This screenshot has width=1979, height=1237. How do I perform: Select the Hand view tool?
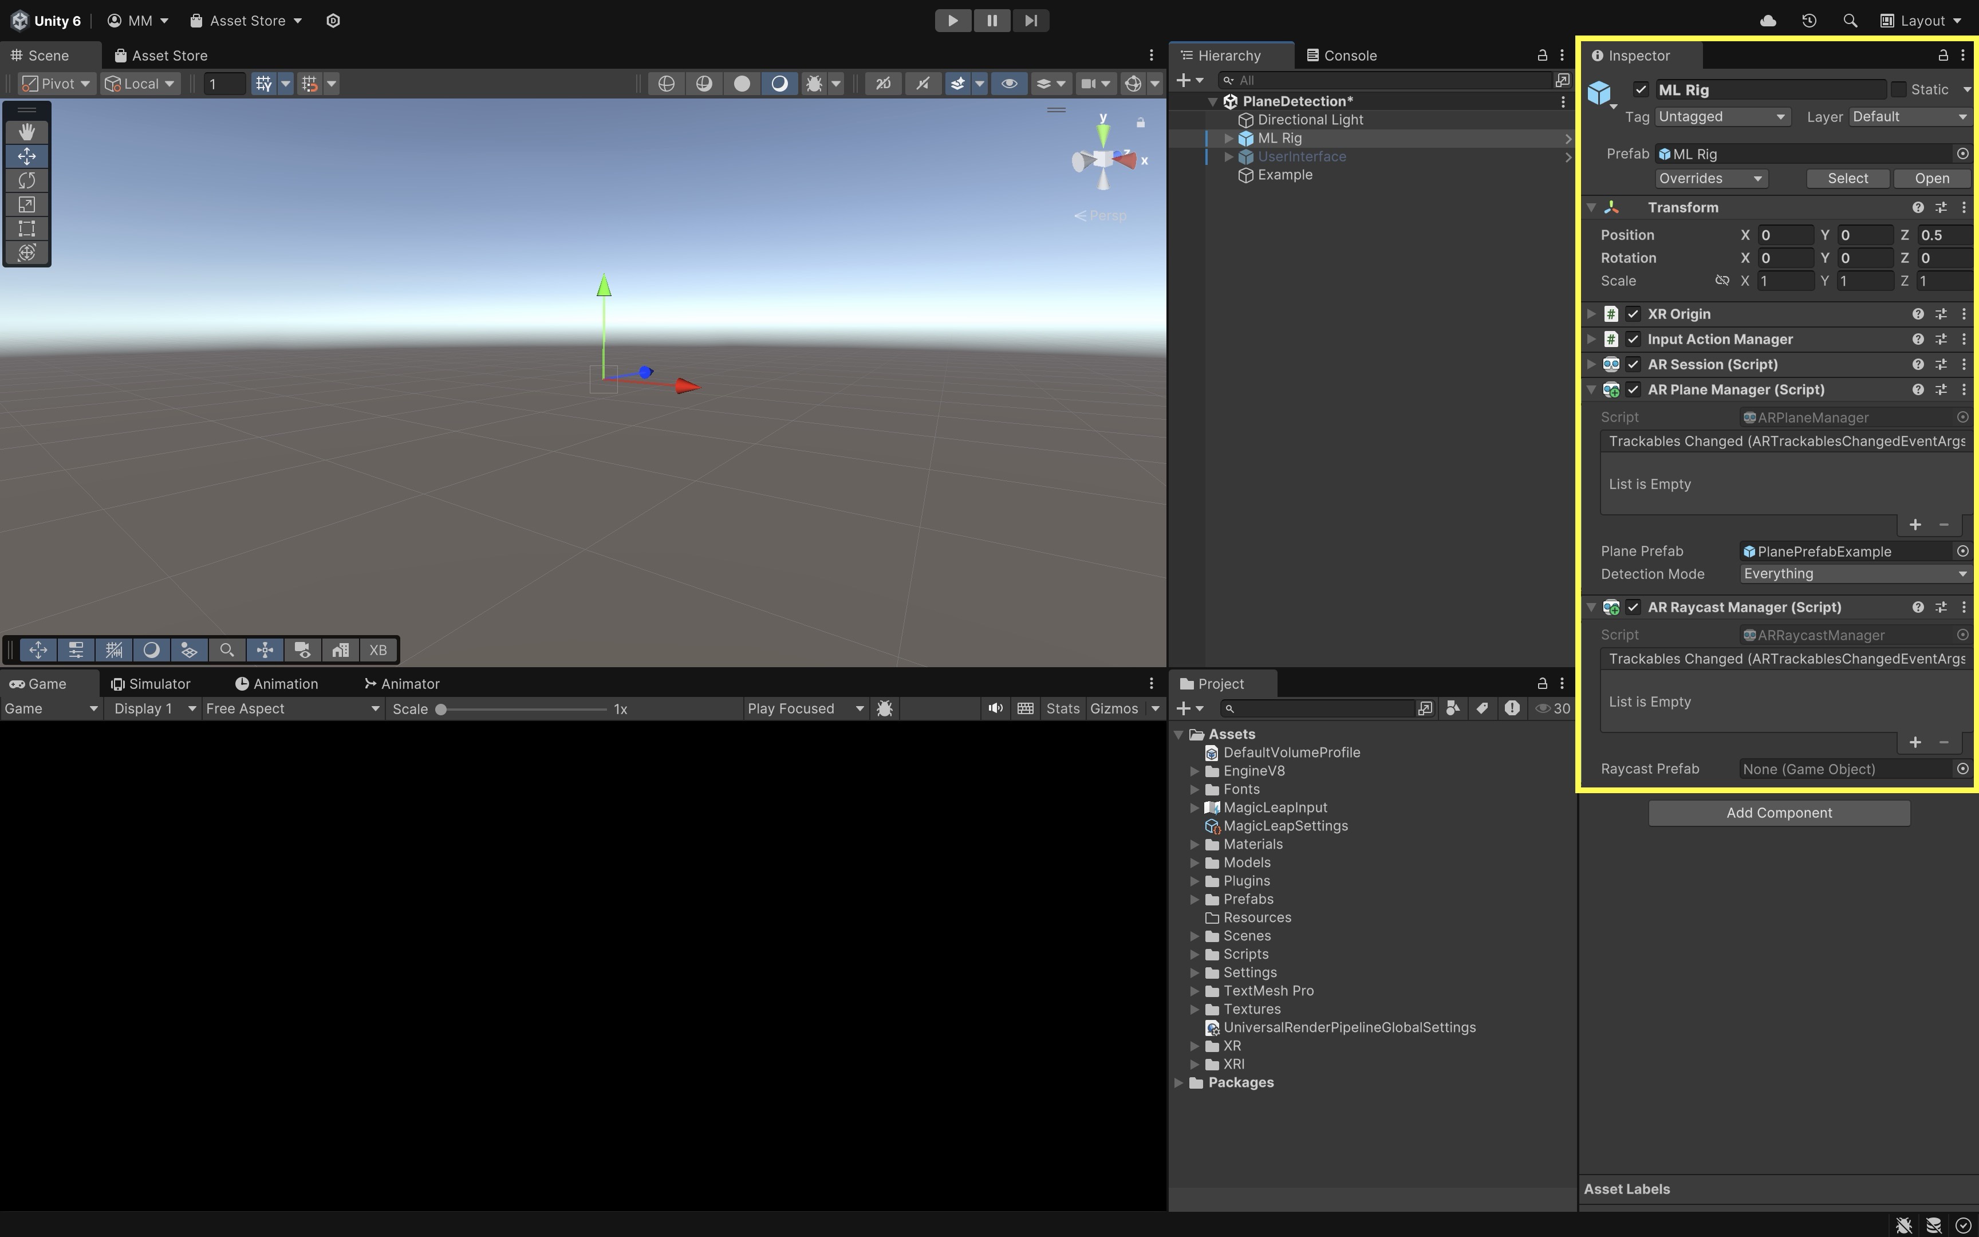[x=26, y=132]
